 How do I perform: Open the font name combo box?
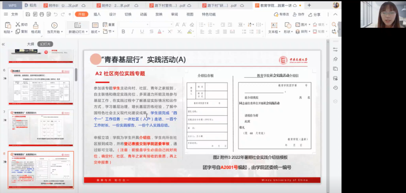134,25
